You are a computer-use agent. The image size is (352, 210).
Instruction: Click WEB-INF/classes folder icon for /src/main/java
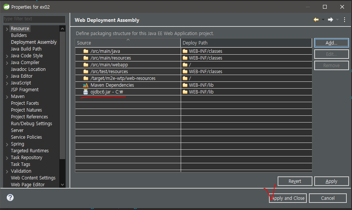185,51
